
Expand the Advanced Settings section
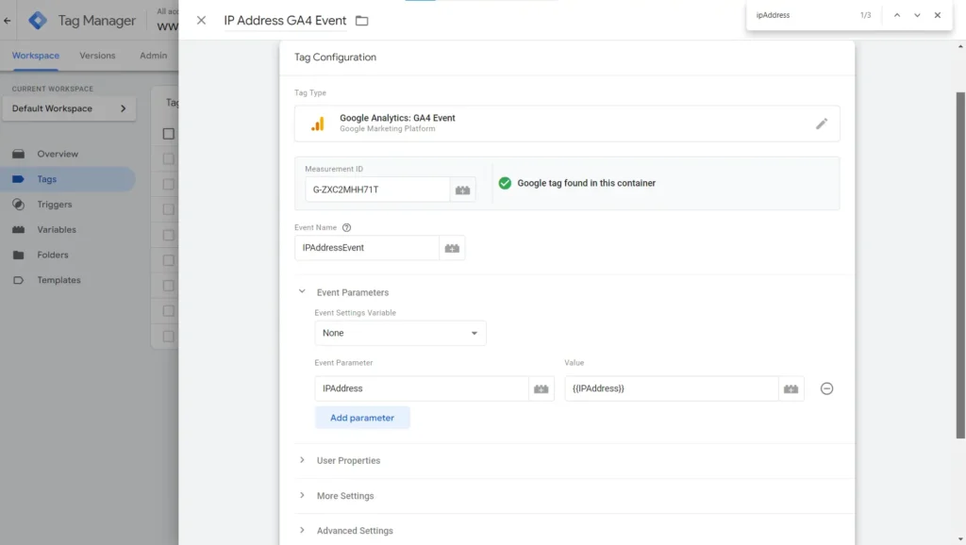coord(302,530)
